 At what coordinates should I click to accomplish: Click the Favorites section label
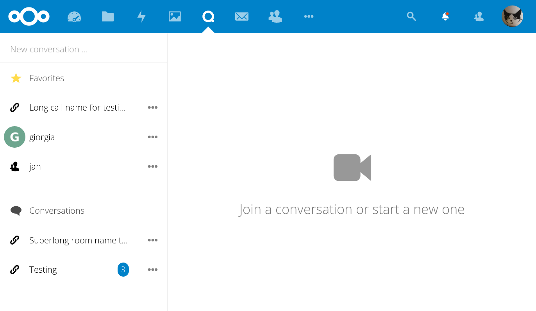click(46, 78)
